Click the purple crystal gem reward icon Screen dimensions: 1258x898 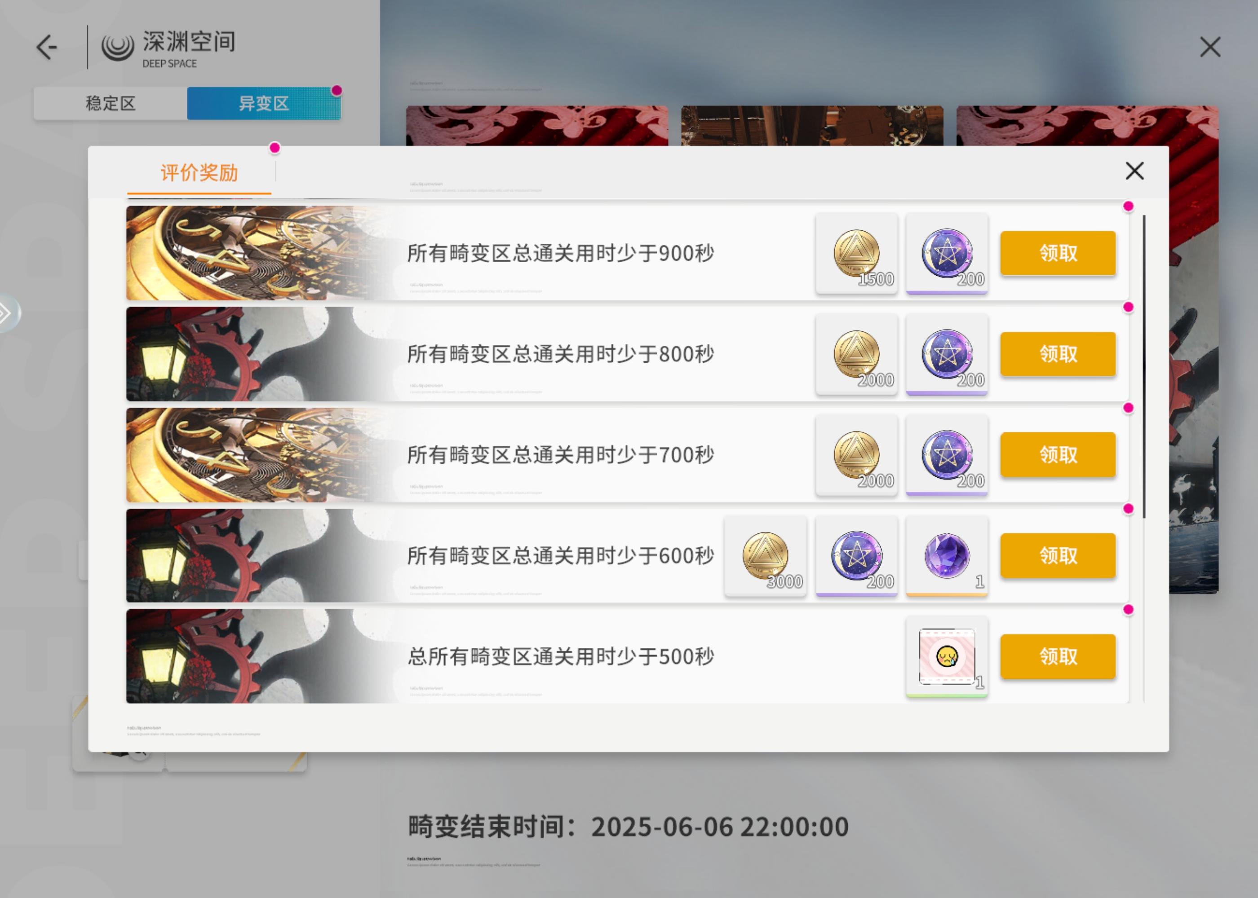point(947,556)
